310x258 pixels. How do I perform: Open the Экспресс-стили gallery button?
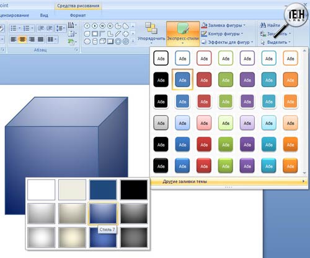point(183,33)
